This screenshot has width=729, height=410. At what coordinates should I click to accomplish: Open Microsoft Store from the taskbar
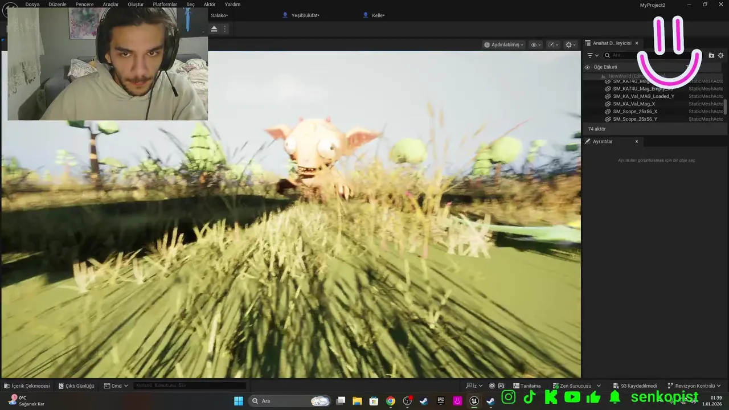tap(374, 401)
